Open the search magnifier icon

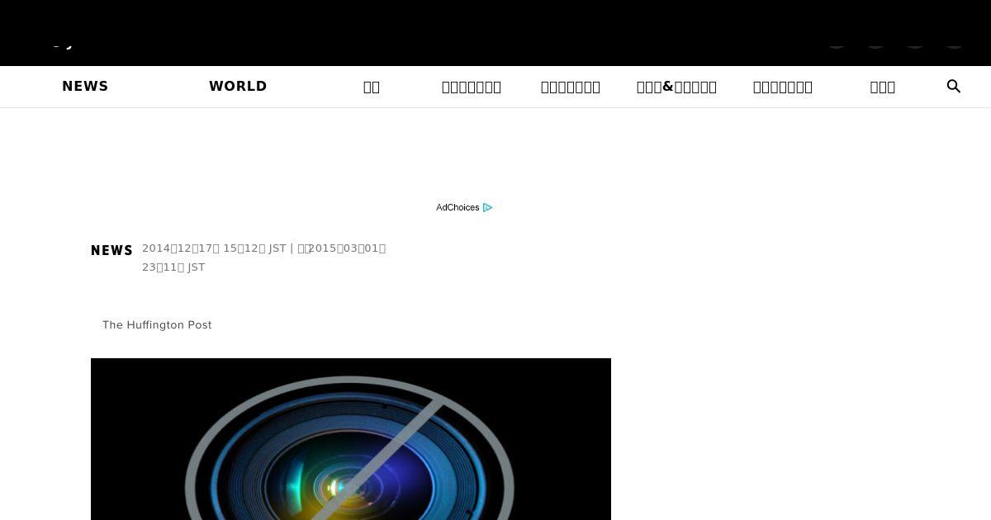[954, 87]
